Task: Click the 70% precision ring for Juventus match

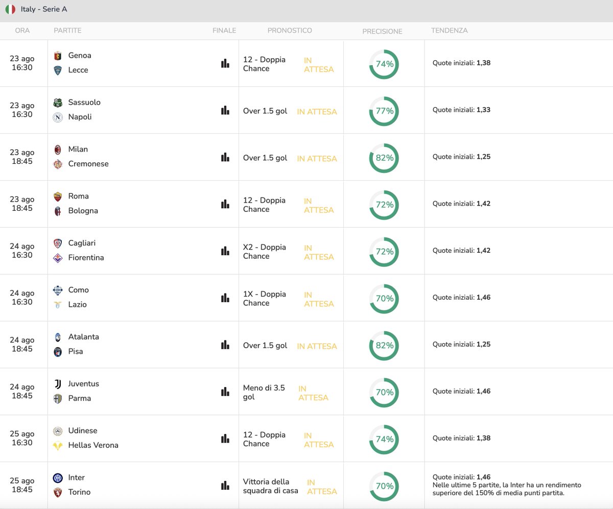Action: (384, 393)
